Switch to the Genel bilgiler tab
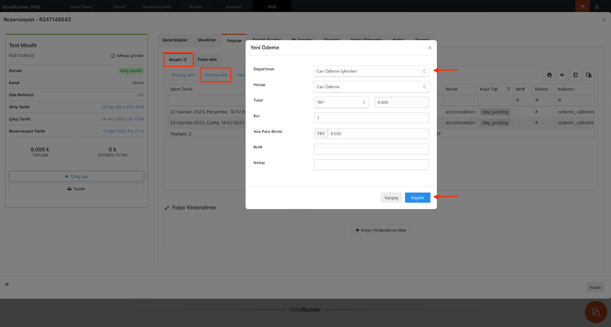The image size is (611, 327). click(175, 40)
